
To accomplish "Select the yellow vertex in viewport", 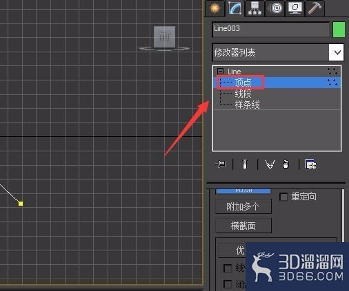I will pos(21,204).
